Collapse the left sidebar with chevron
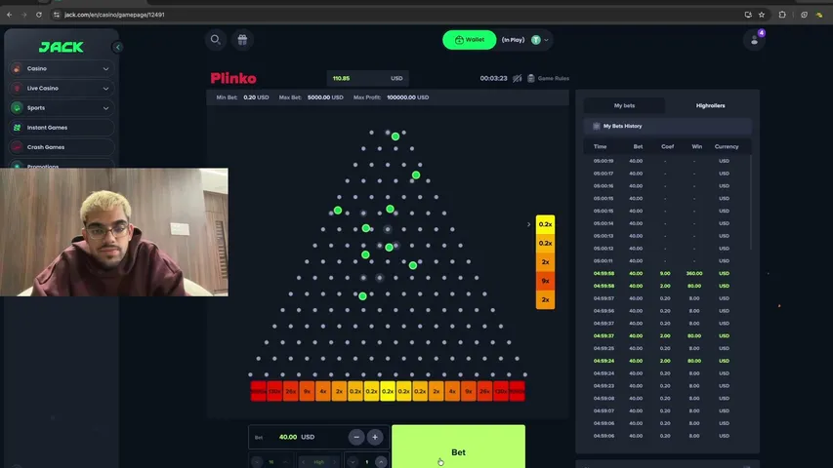The width and height of the screenshot is (833, 468). pos(118,47)
